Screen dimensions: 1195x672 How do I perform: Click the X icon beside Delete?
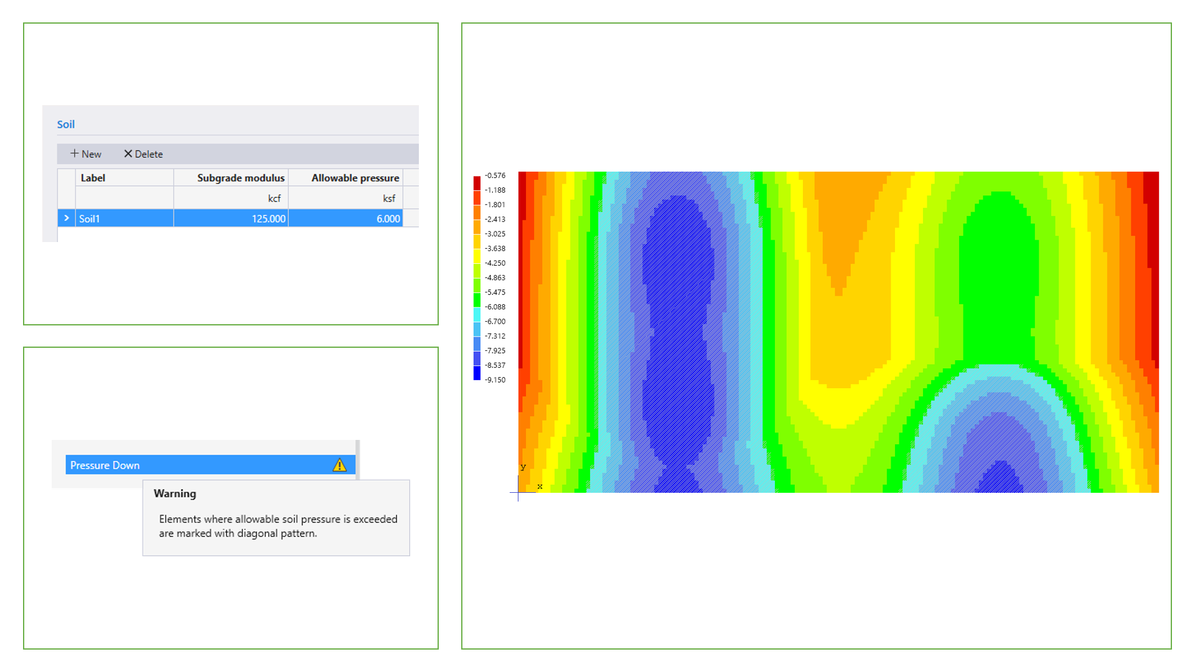pos(128,154)
